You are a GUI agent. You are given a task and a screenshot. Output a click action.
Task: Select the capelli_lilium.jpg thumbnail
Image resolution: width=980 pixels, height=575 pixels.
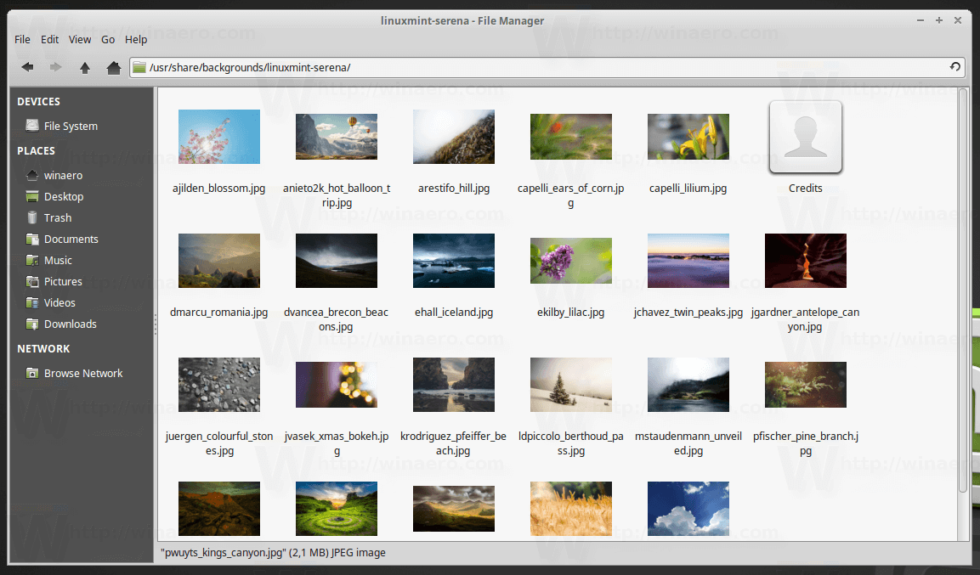coord(688,137)
